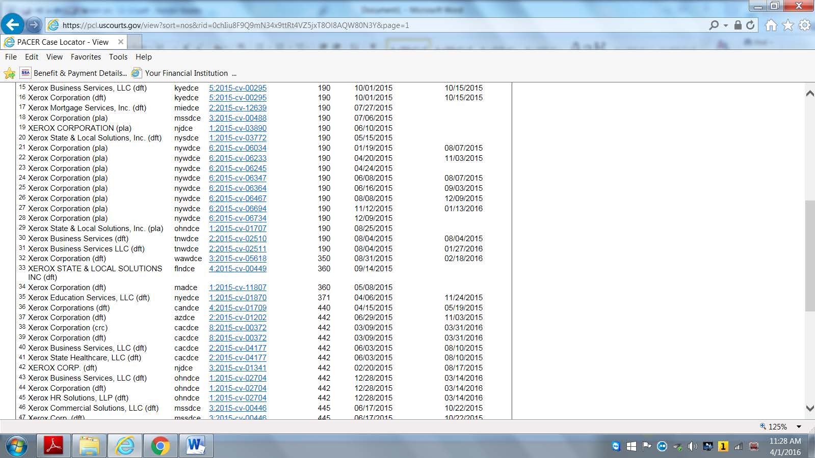Launch Google Chrome from the taskbar

[x=160, y=446]
